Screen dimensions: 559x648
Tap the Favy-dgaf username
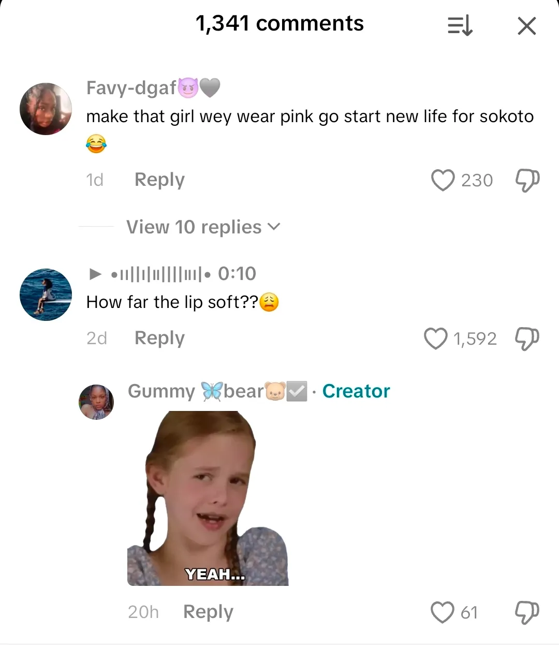point(131,88)
